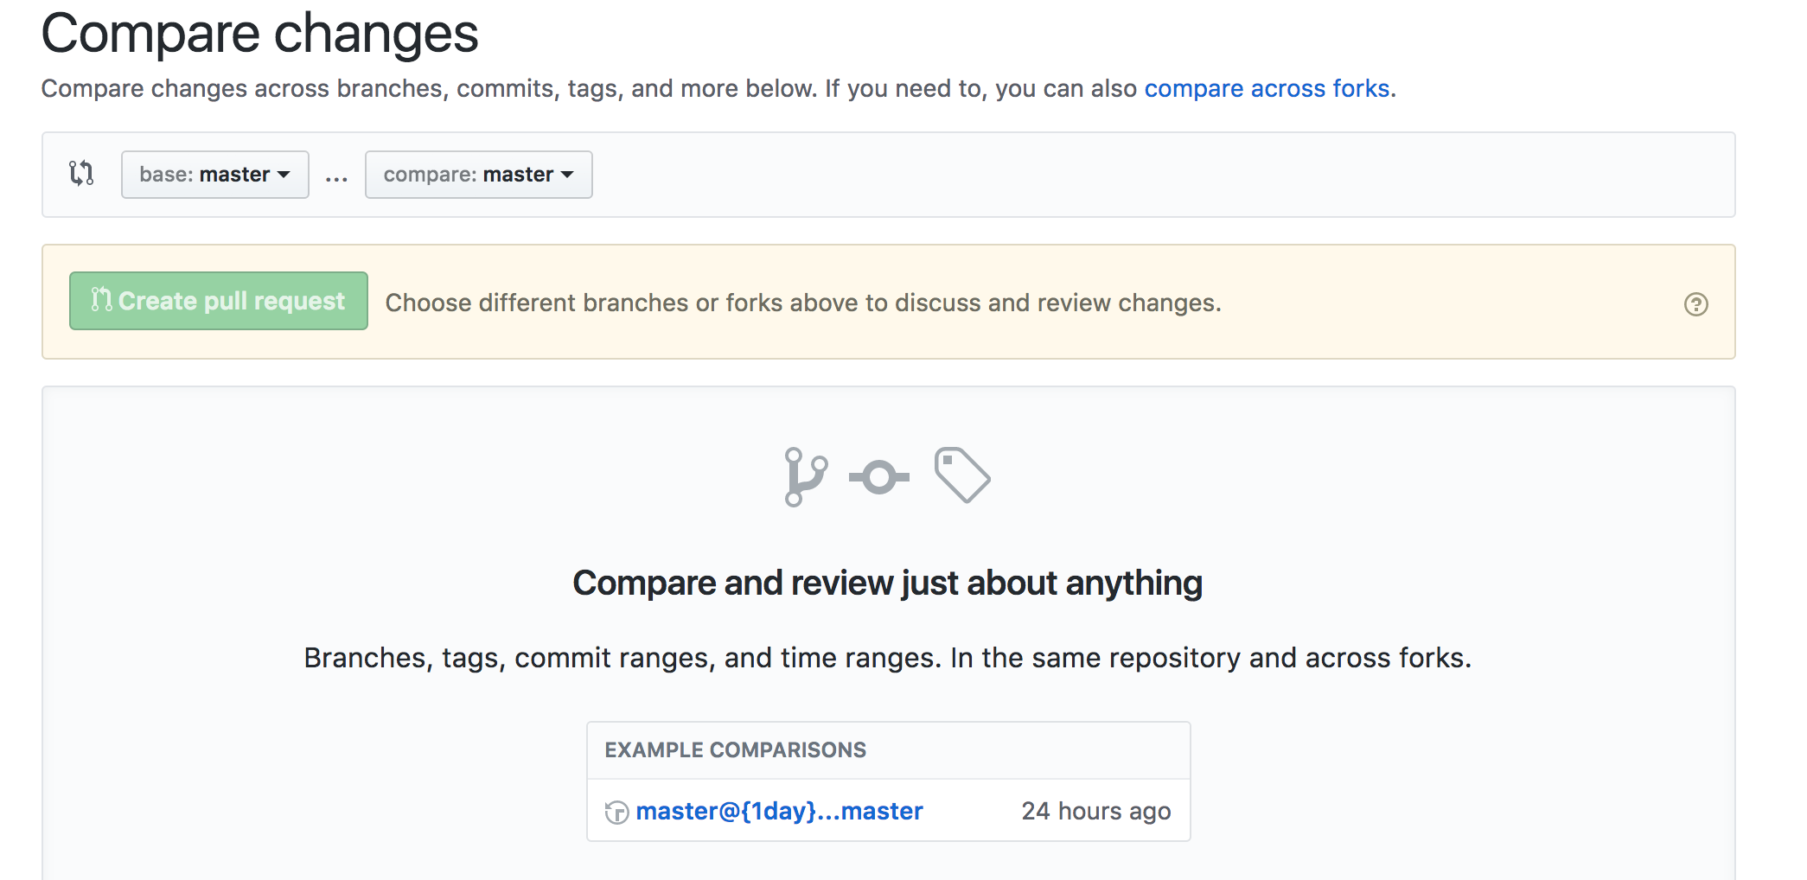Screen dimensions: 1807x880
Task: Click the 'Choose different branches or forks' message
Action: [803, 303]
